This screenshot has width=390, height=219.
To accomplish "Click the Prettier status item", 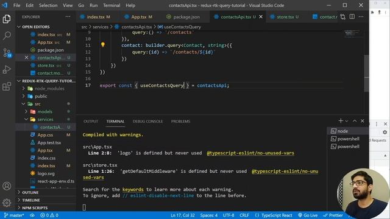I will point(333,215).
